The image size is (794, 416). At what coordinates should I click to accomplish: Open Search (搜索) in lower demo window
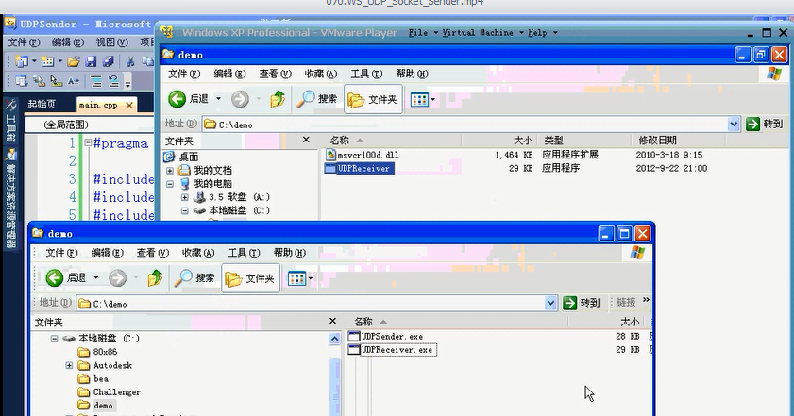(x=194, y=277)
